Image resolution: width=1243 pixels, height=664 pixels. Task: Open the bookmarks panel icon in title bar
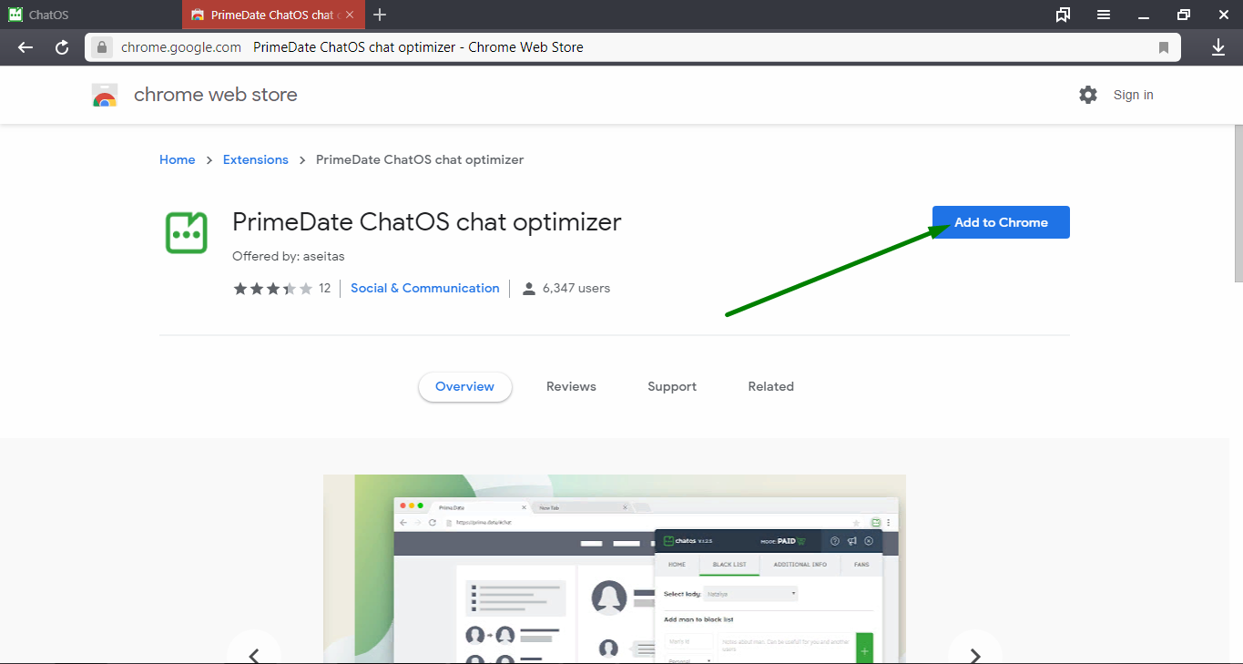(x=1063, y=15)
